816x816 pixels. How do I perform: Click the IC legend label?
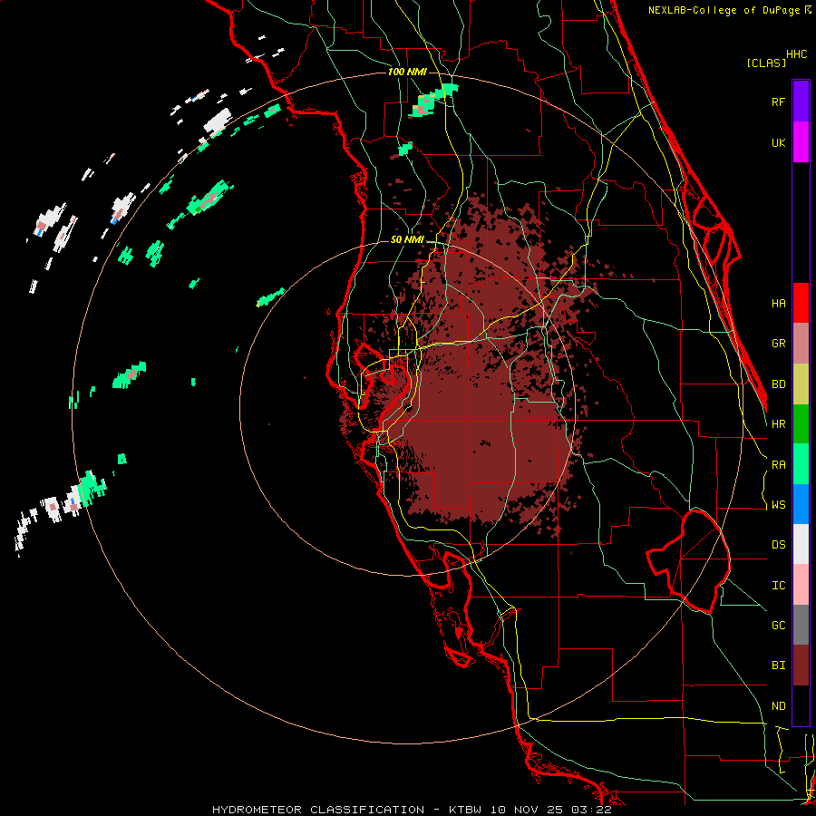pos(778,586)
